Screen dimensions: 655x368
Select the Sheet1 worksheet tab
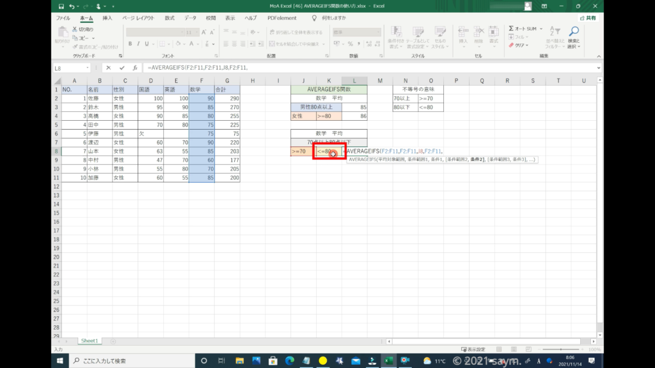89,341
